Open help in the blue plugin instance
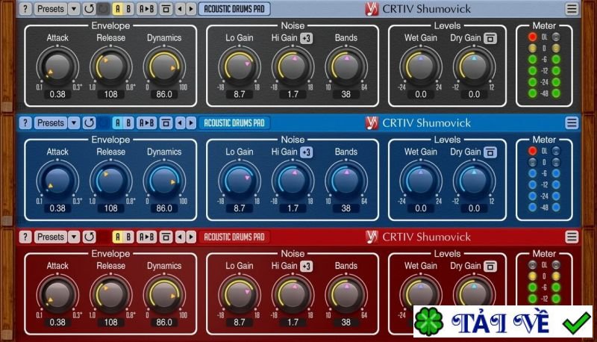The height and width of the screenshot is (342, 597). click(x=25, y=122)
